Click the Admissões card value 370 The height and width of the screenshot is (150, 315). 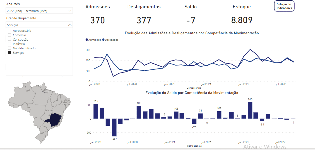[97, 20]
